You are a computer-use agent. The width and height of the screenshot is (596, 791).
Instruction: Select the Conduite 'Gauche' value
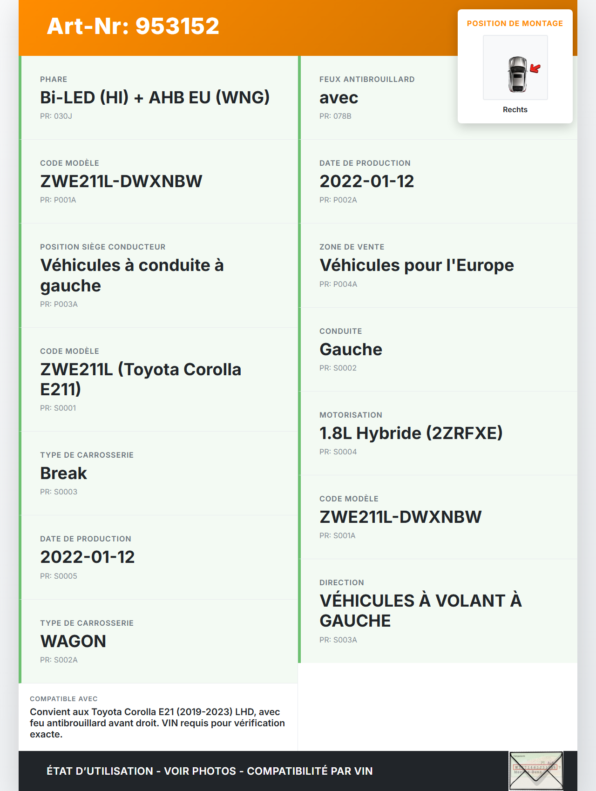(x=351, y=350)
